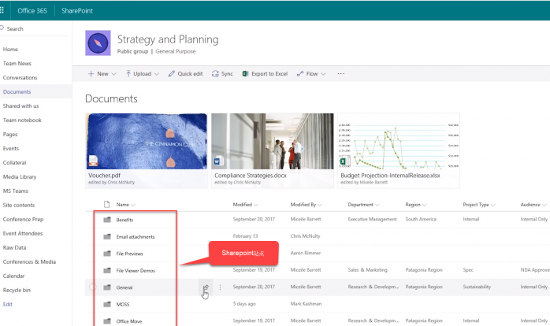Open the more options ellipsis in the toolbar
This screenshot has width=550, height=326.
340,73
